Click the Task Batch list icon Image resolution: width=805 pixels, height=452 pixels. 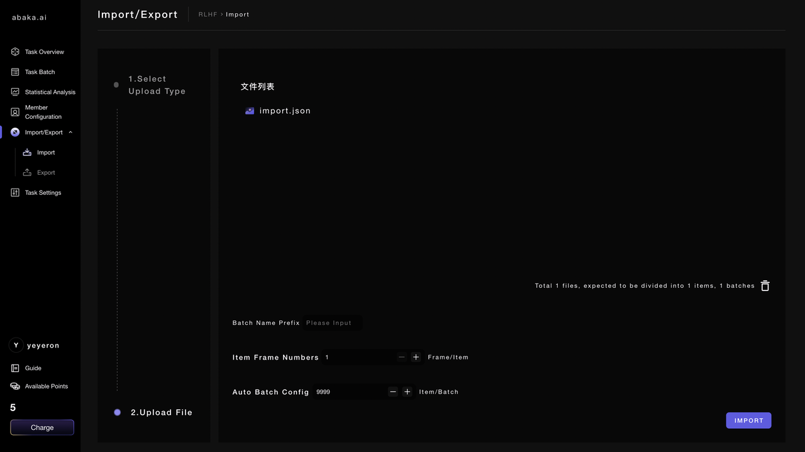point(15,72)
